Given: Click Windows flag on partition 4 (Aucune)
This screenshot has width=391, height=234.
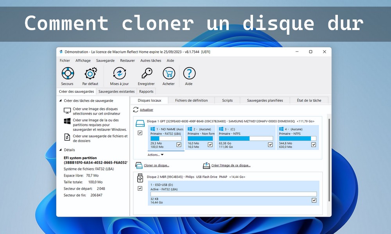Looking at the screenshot, I should tap(281, 129).
